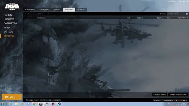Open the red screen recorder taskbar icon
The image size is (189, 106).
tap(53, 104)
